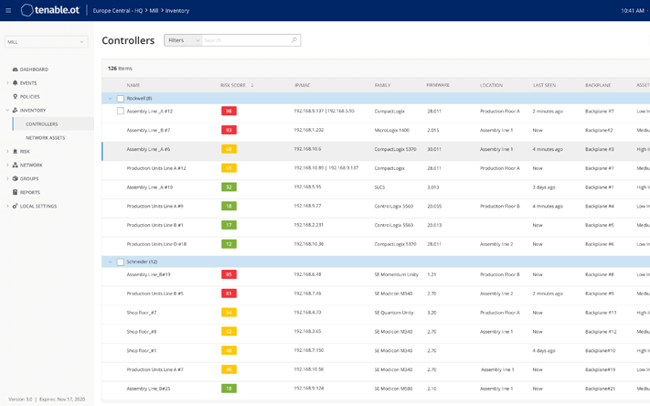Open Network Assets in the sidebar

click(45, 138)
